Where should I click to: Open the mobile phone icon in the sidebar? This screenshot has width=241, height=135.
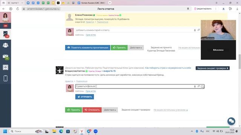point(5,78)
